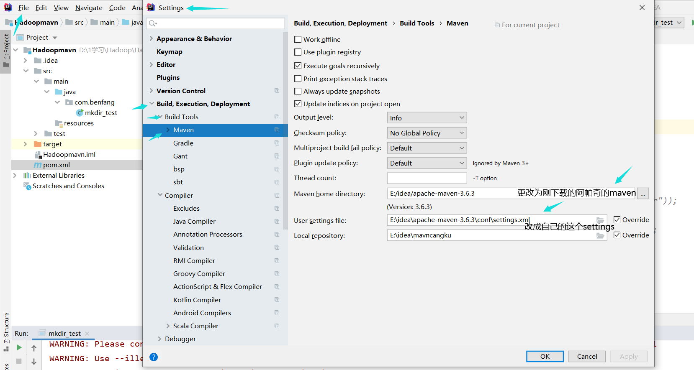
Task: Click the project-level icon beside Gradle
Action: click(x=277, y=143)
